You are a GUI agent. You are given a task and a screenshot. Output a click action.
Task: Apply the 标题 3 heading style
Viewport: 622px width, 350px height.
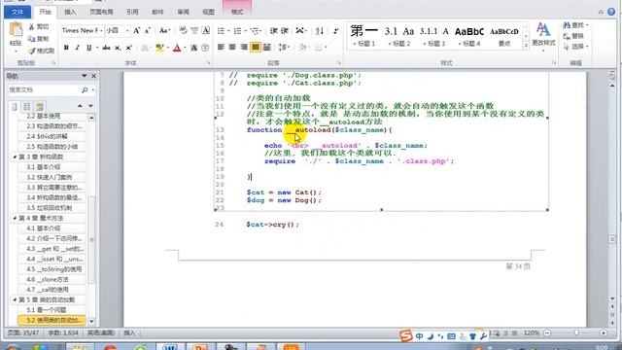[x=434, y=36]
